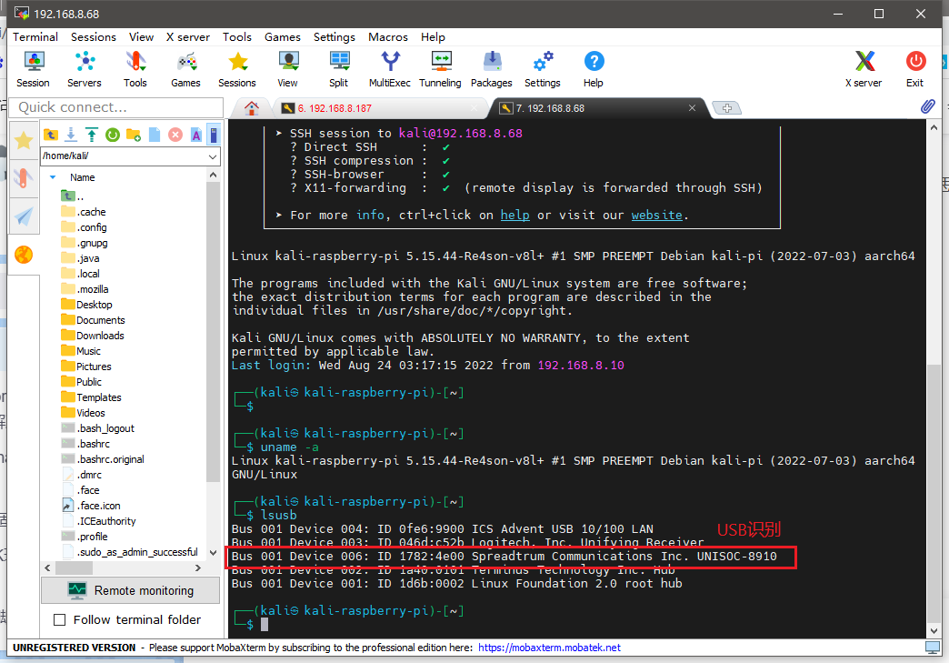Open the orange globe Sftp sidebar tab

(x=24, y=255)
